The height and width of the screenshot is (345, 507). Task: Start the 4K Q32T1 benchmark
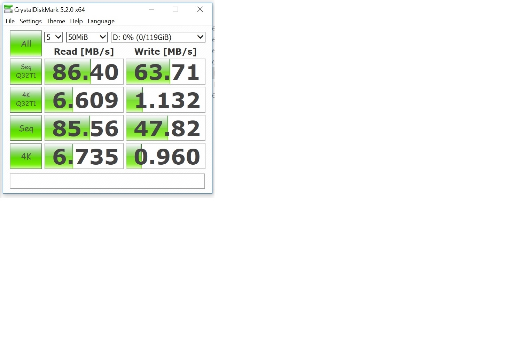pos(26,100)
